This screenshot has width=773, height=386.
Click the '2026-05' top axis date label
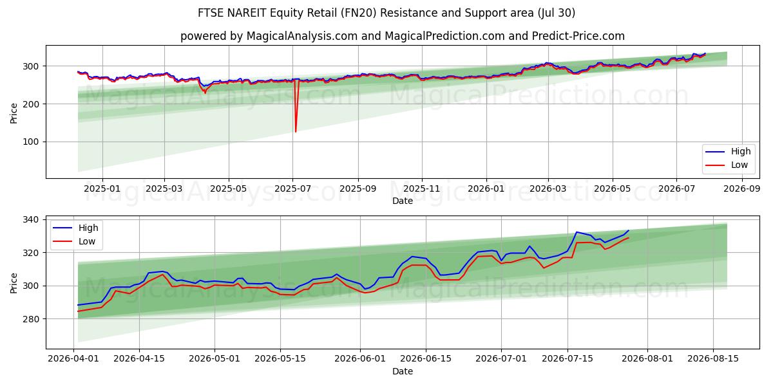pos(612,188)
